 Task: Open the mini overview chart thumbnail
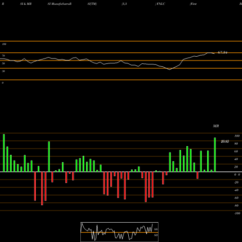tap(120, 232)
